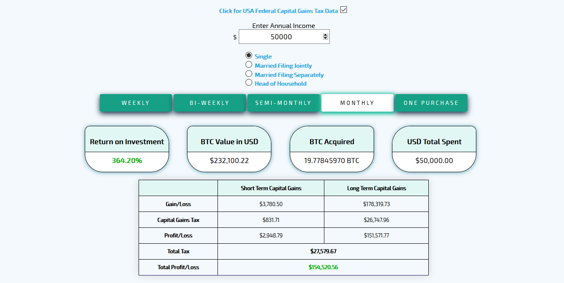Click the Capital Gains Tax row label
Image resolution: width=564 pixels, height=283 pixels.
[x=178, y=220]
